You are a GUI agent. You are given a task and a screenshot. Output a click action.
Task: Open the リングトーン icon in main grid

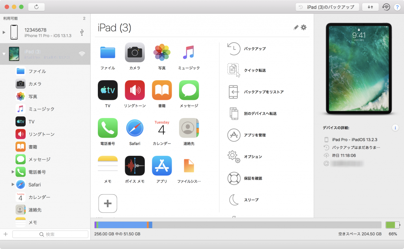coord(135,90)
